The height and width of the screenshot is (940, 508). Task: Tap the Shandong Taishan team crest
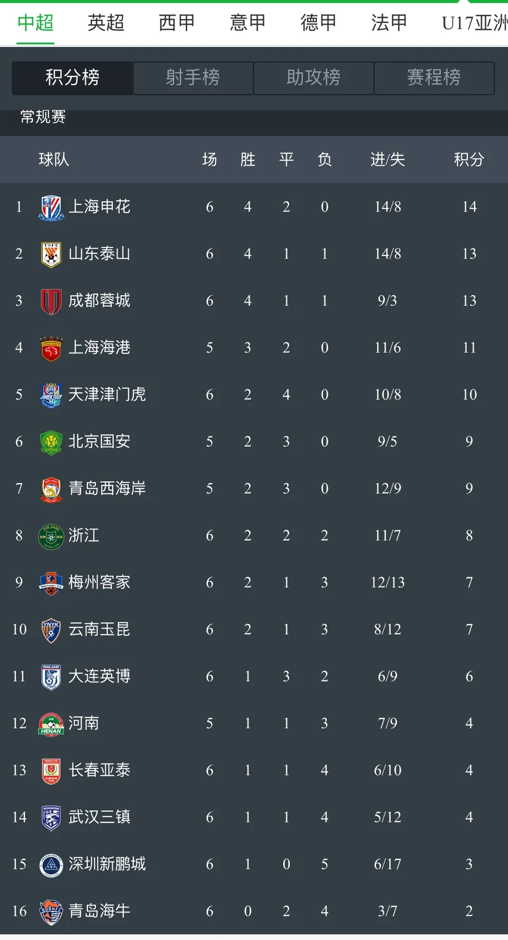tap(51, 254)
